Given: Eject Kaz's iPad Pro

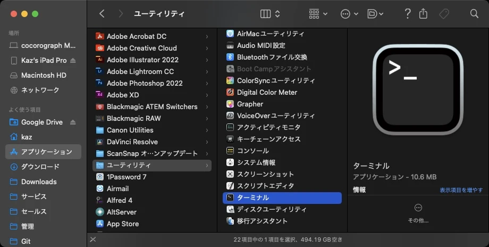Looking at the screenshot, I should tap(73, 60).
